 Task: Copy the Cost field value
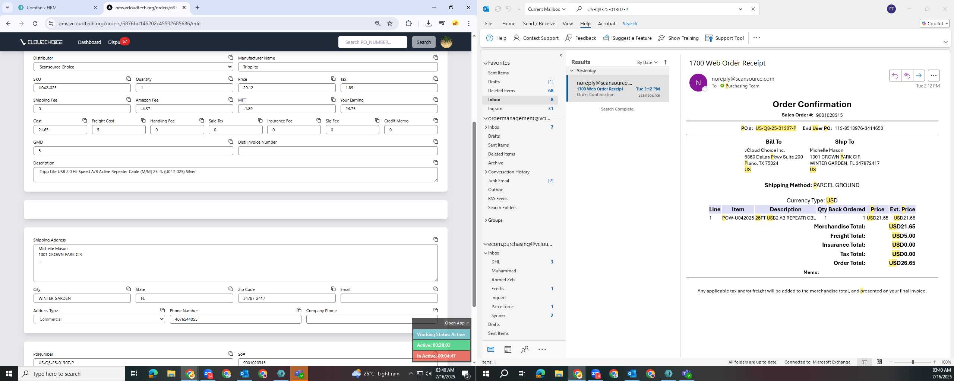[x=85, y=120]
